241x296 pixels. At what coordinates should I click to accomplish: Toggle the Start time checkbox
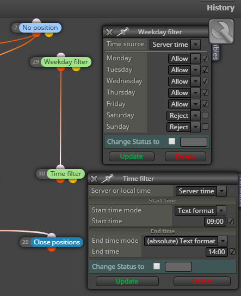(x=231, y=221)
